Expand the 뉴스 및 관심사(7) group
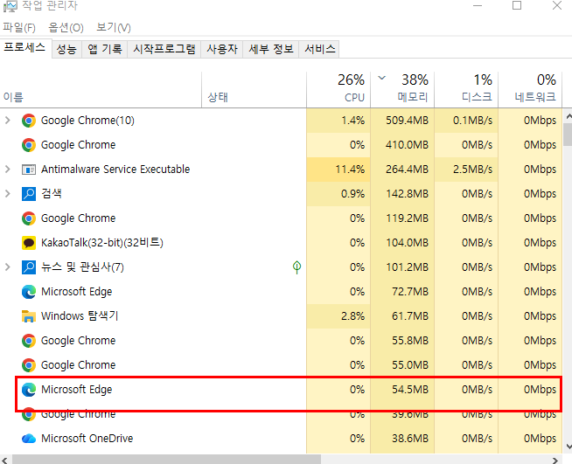The height and width of the screenshot is (464, 572). 7,267
